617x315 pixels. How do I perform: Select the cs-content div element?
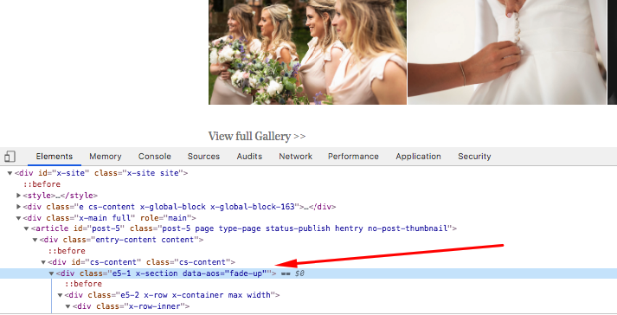[141, 262]
